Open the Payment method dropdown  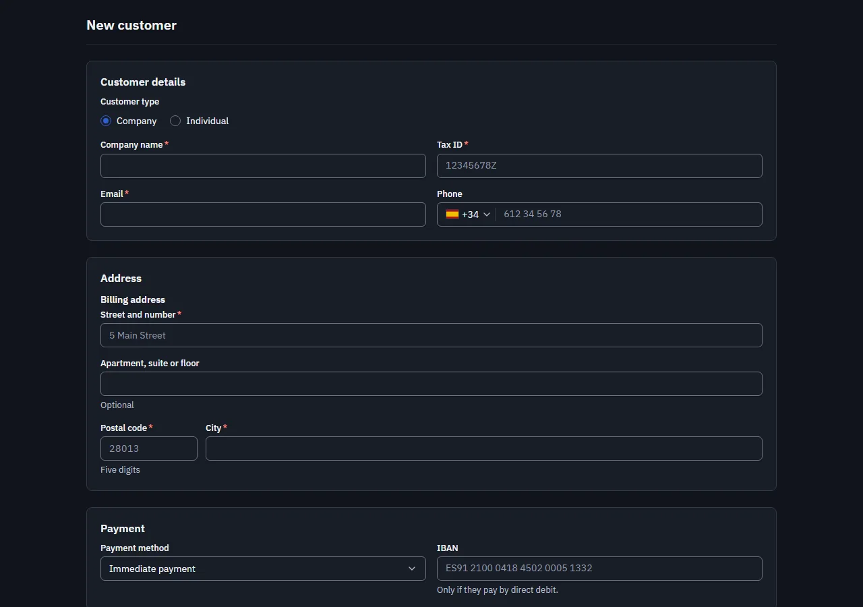[263, 569]
